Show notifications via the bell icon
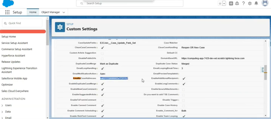Image resolution: width=271 pixels, height=119 pixels. click(x=256, y=3)
